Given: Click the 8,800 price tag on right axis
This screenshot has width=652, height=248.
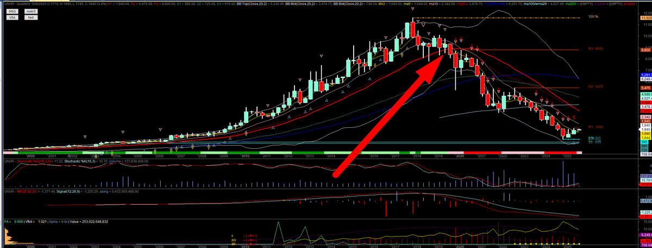Looking at the screenshot, I should tap(646, 50).
